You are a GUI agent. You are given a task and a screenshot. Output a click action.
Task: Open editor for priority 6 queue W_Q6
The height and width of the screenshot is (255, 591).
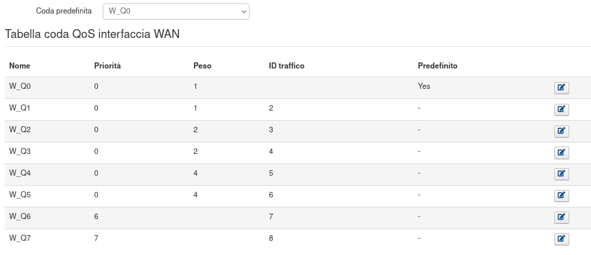561,218
